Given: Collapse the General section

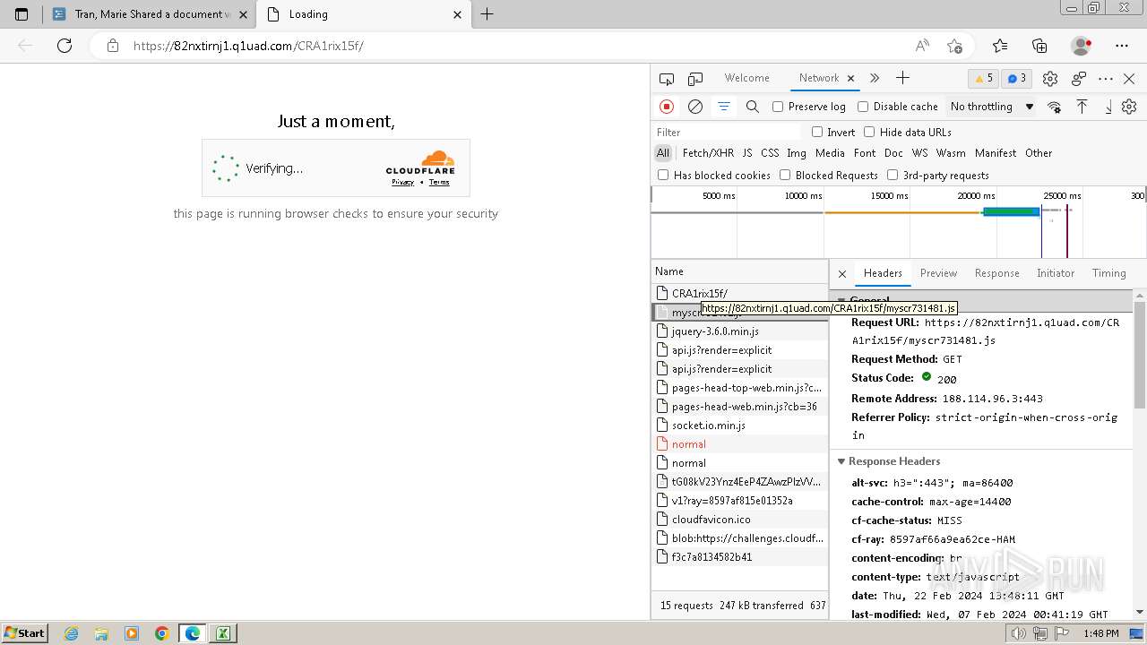Looking at the screenshot, I should [x=841, y=301].
